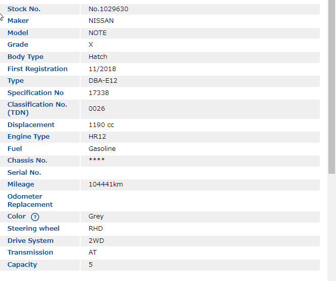Select the Body Type value Hatch

[x=98, y=57]
